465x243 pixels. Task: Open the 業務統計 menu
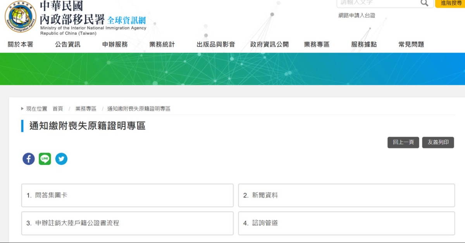162,44
